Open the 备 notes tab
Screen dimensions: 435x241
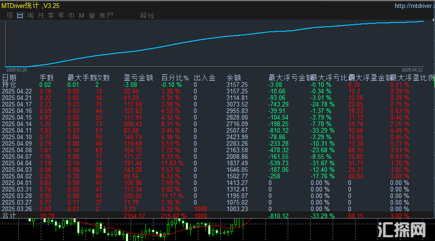pyautogui.click(x=92, y=15)
